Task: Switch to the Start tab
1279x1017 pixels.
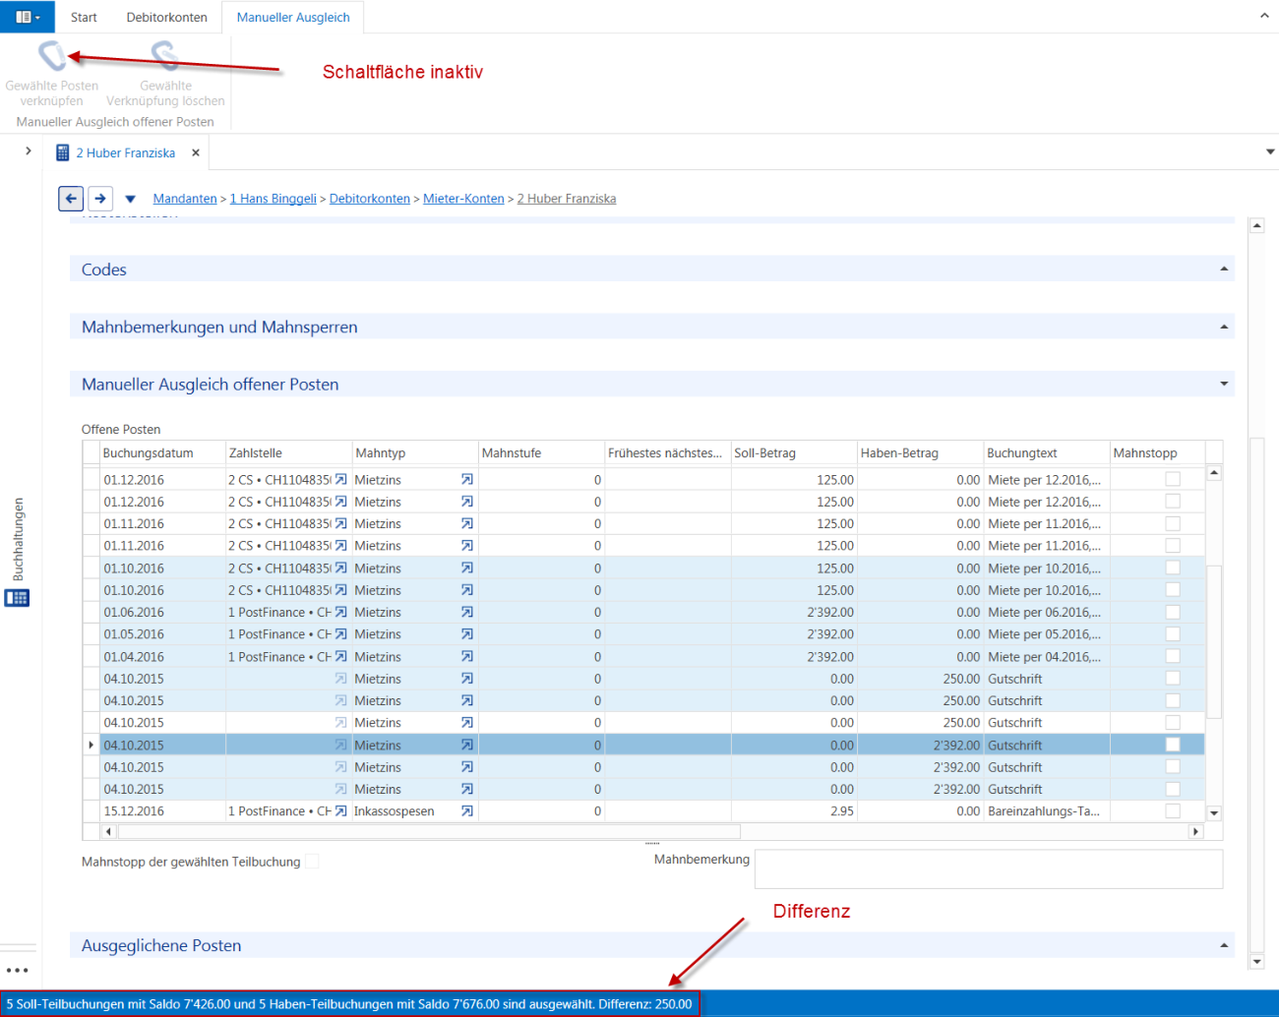Action: pyautogui.click(x=84, y=17)
